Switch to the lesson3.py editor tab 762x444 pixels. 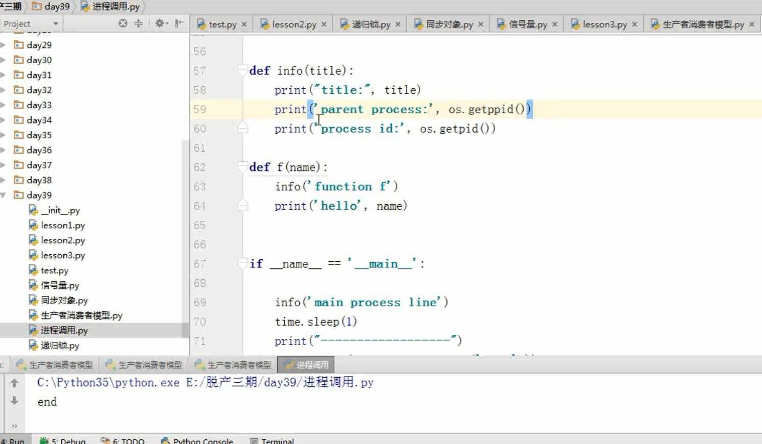[x=605, y=24]
